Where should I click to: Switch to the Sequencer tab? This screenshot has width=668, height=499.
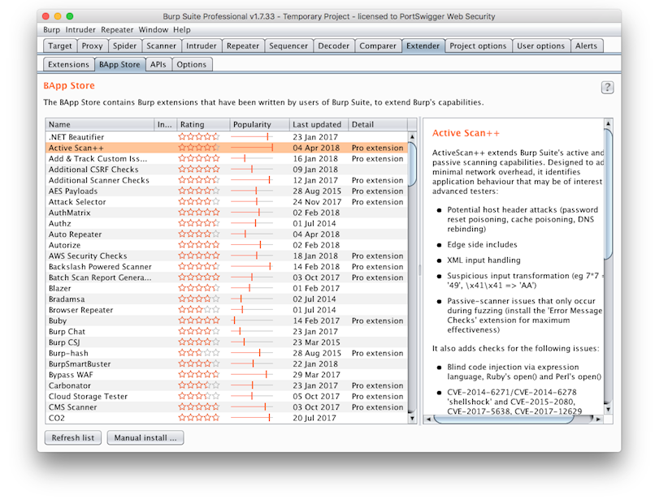tap(288, 46)
